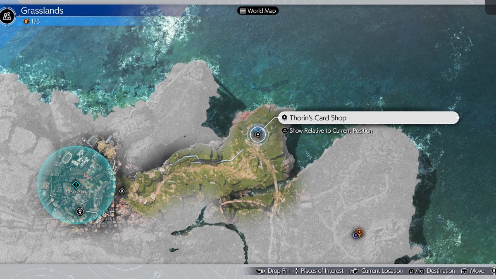This screenshot has width=496, height=279.
Task: Click the Thorin's Card Shop map marker
Action: click(258, 134)
